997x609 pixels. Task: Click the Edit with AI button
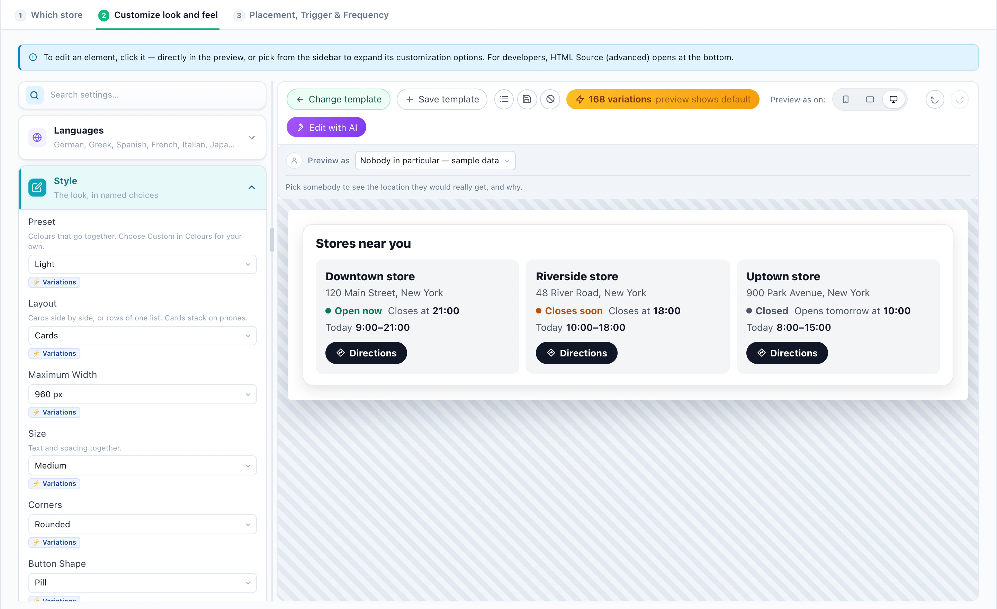[326, 127]
